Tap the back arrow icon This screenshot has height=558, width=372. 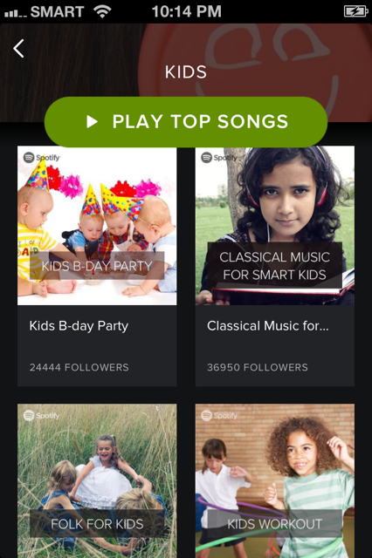[18, 49]
